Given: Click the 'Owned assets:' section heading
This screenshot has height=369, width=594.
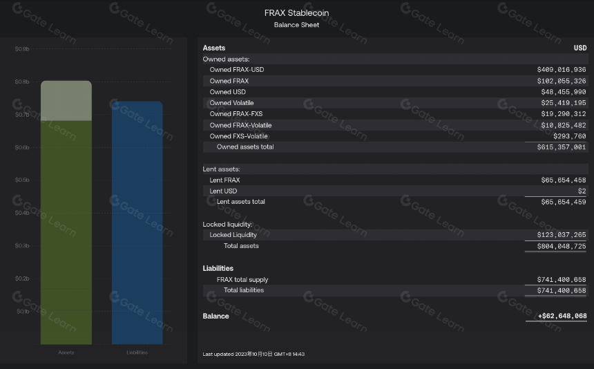Looking at the screenshot, I should click(226, 59).
